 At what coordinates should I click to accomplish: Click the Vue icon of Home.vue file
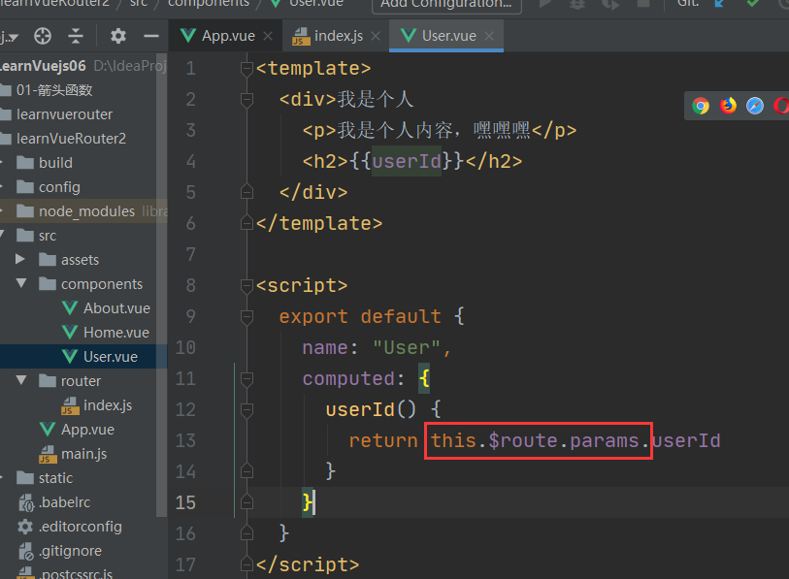point(70,332)
